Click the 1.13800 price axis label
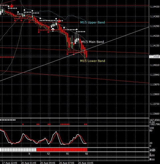The height and width of the screenshot is (164, 160). pos(155,94)
